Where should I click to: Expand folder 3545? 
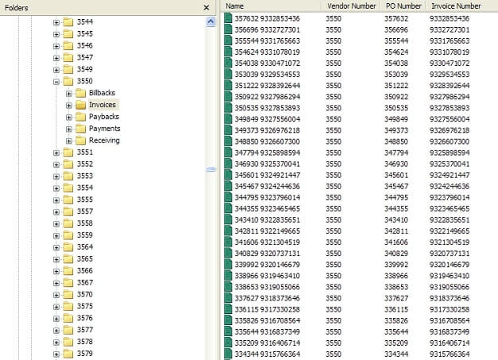[56, 34]
